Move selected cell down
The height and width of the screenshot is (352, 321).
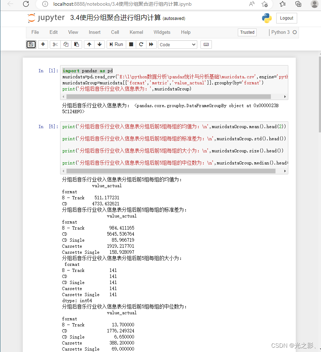100,44
